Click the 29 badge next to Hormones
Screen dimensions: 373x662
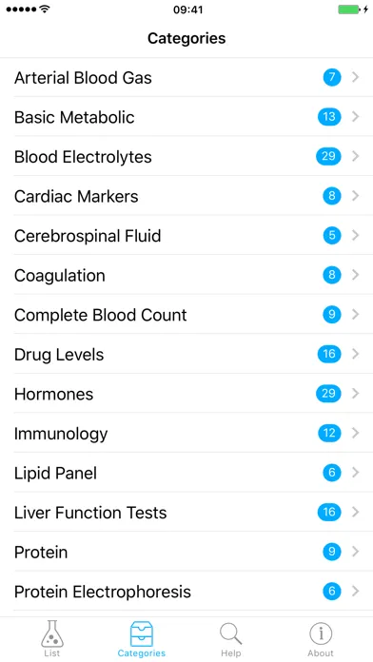point(328,394)
